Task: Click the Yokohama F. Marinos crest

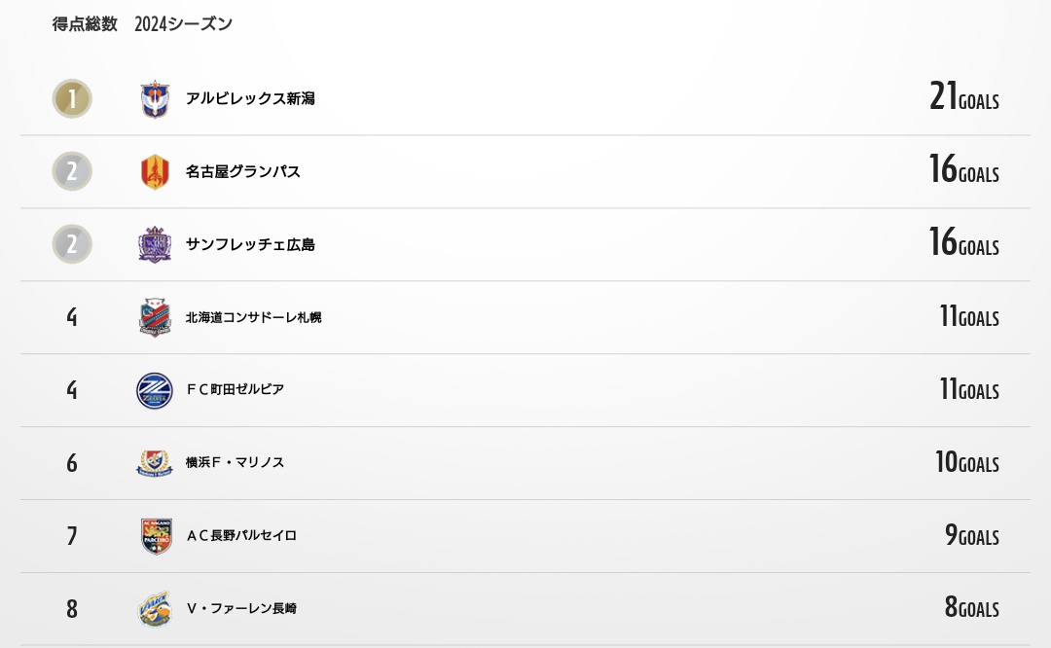Action: (x=155, y=463)
